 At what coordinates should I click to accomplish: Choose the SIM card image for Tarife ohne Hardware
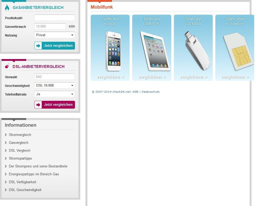click(238, 51)
